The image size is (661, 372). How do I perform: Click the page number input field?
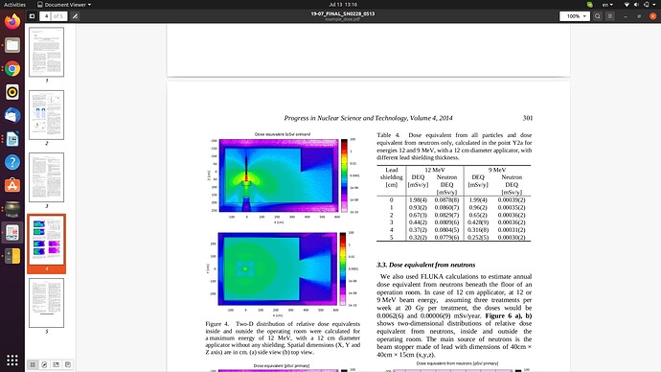[x=46, y=16]
